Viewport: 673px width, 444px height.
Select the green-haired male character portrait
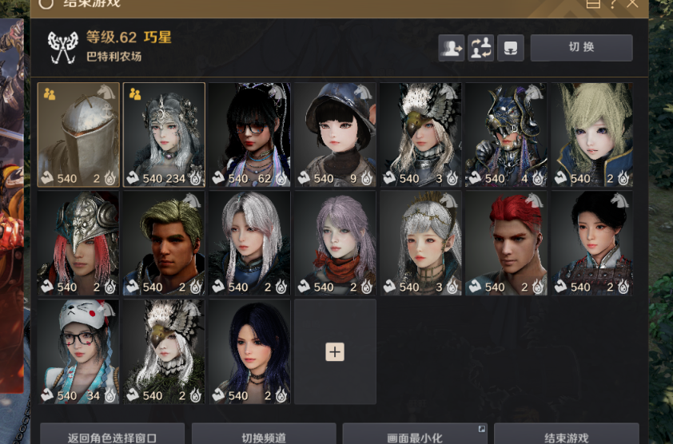[x=164, y=244]
